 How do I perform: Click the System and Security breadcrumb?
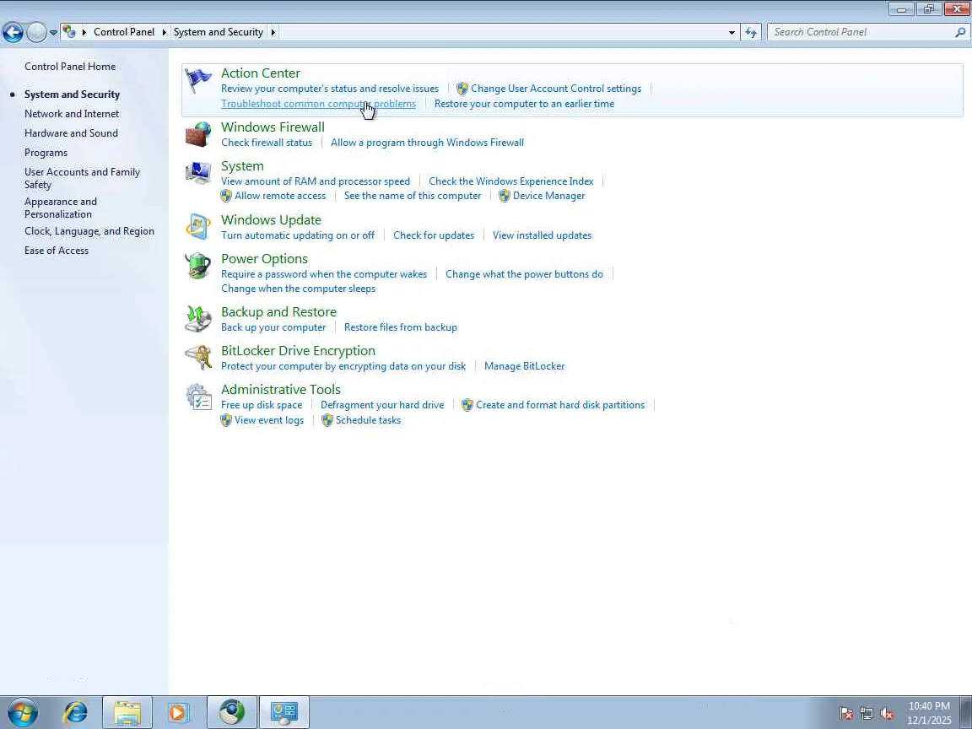[219, 32]
